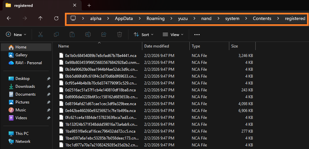Screen dimensions: 309x149
Task: Open a new tab with plus button
Action: point(89,5)
